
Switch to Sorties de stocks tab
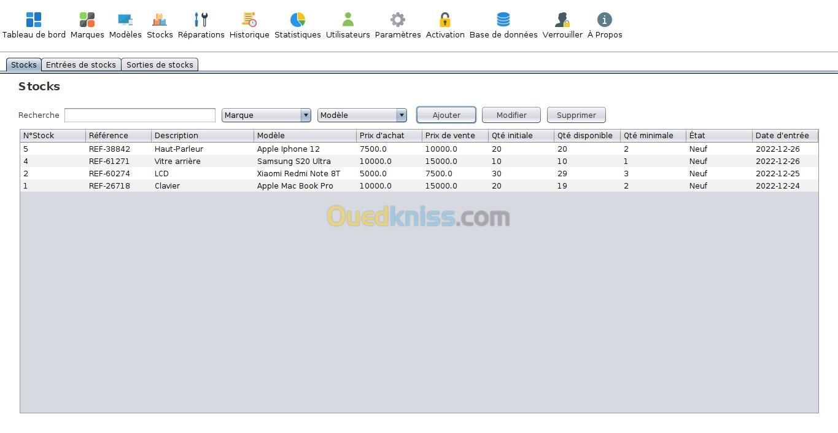[160, 64]
